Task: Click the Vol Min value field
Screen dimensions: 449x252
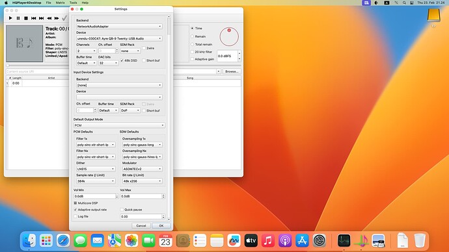Action: pos(94,196)
